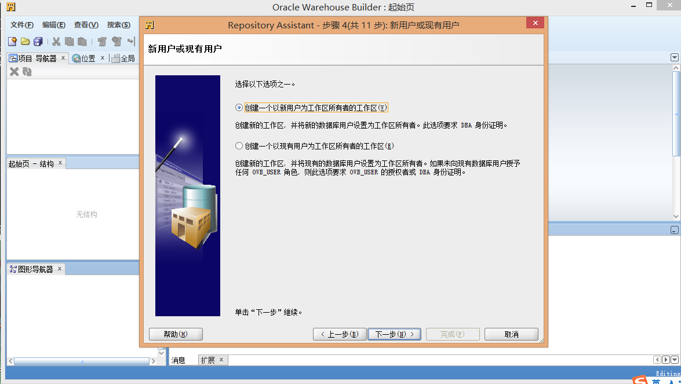Click the Copy toolbar icon

click(x=69, y=41)
